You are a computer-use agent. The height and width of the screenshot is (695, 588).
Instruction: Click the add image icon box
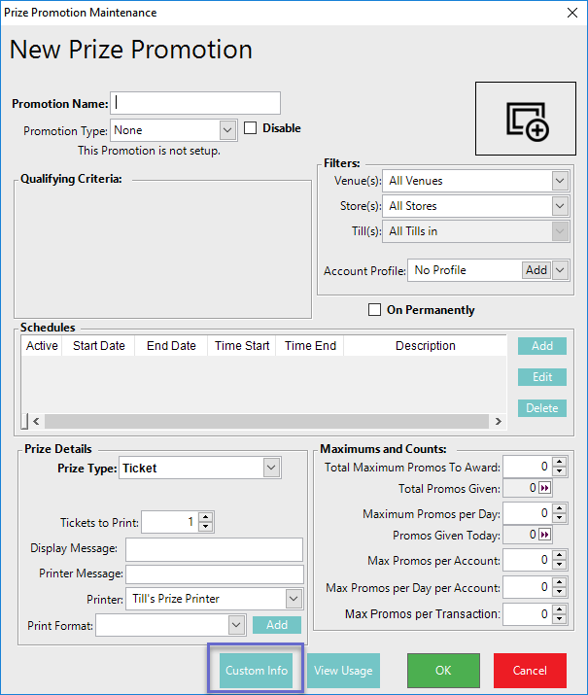[528, 118]
